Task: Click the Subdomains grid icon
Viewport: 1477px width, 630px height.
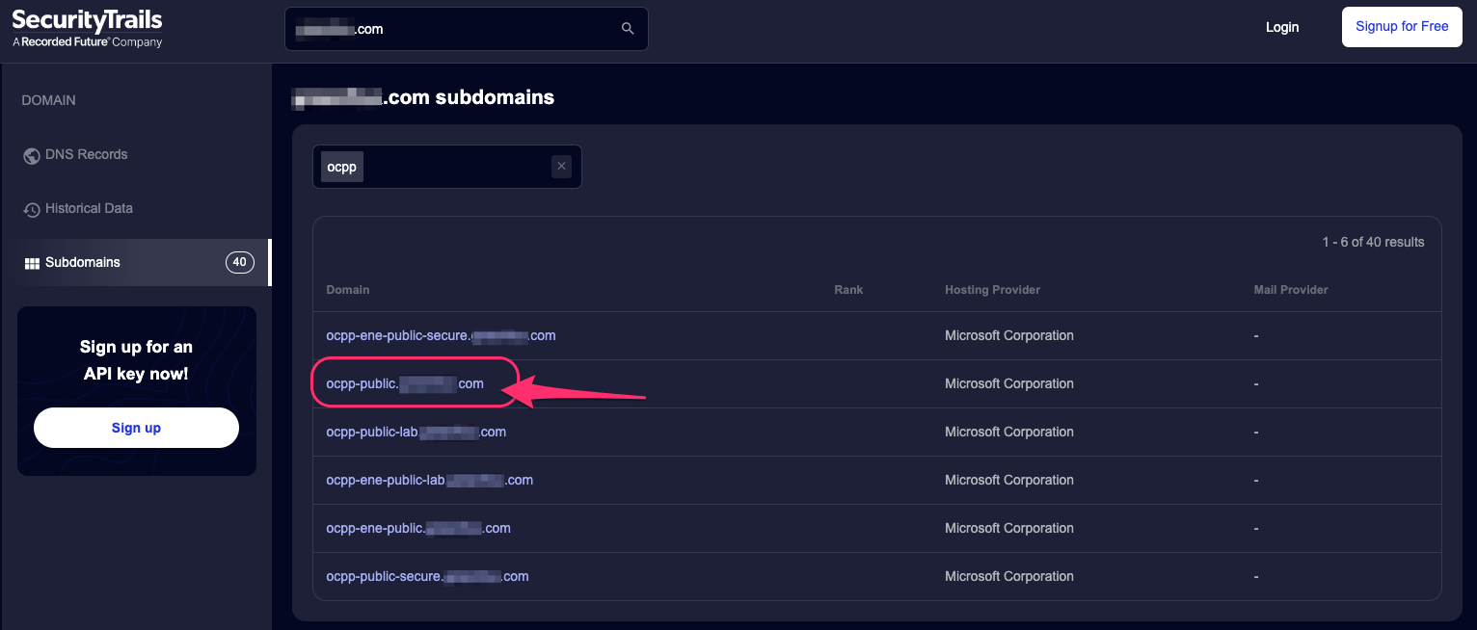Action: pos(32,263)
